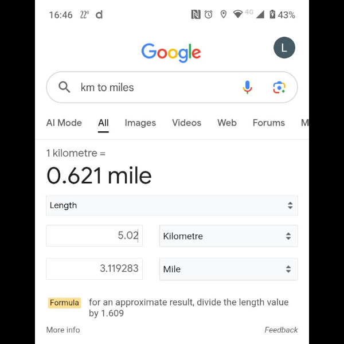344x344 pixels.
Task: Tap the Google logo
Action: [171, 52]
